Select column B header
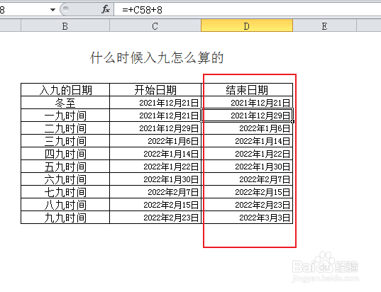The height and width of the screenshot is (292, 381). click(x=65, y=26)
